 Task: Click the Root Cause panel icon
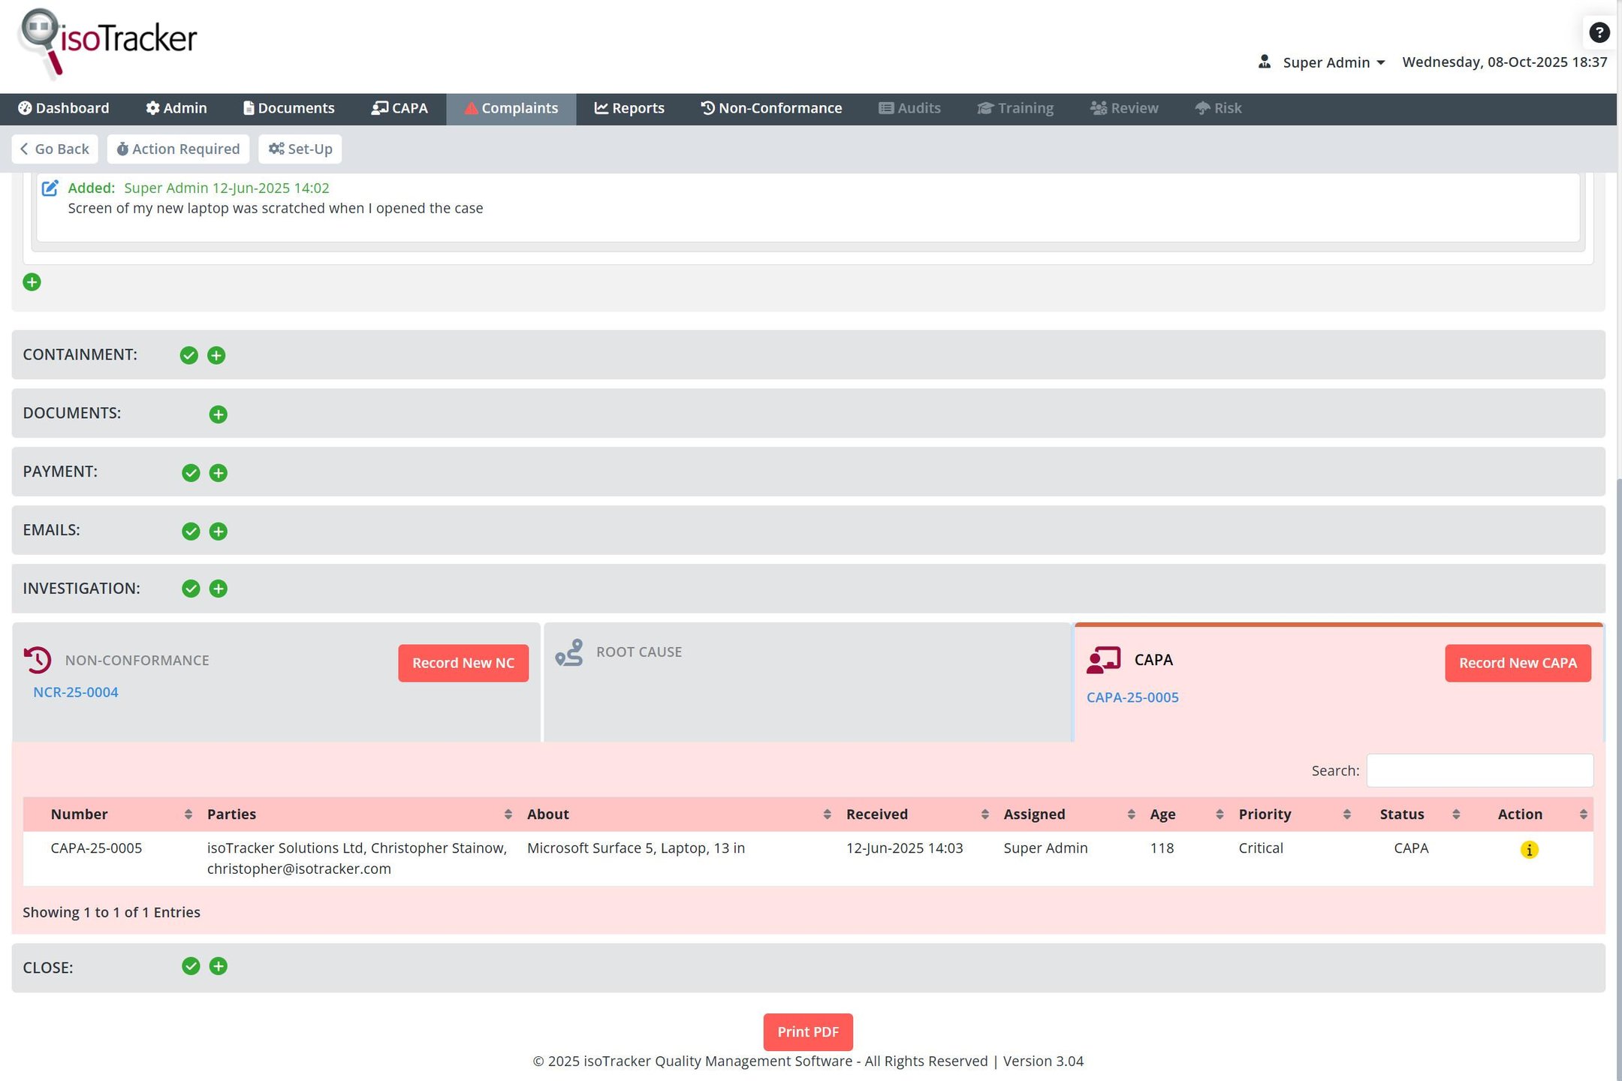(x=569, y=652)
